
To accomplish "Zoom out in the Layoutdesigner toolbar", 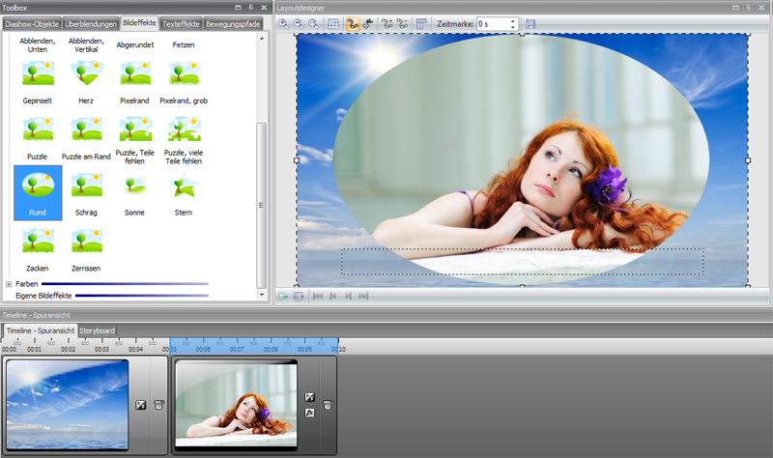I will pos(299,23).
